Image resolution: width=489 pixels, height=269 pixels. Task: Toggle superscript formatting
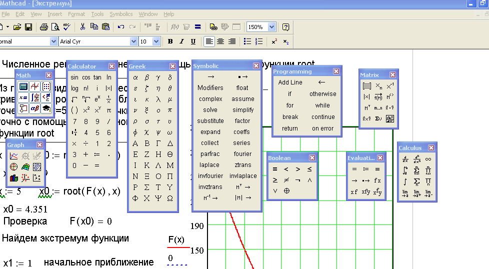pos(274,41)
